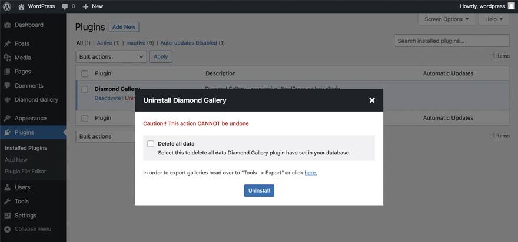518x242 pixels.
Task: Tick the Diamond Gallery row checkbox
Action: pyautogui.click(x=85, y=89)
